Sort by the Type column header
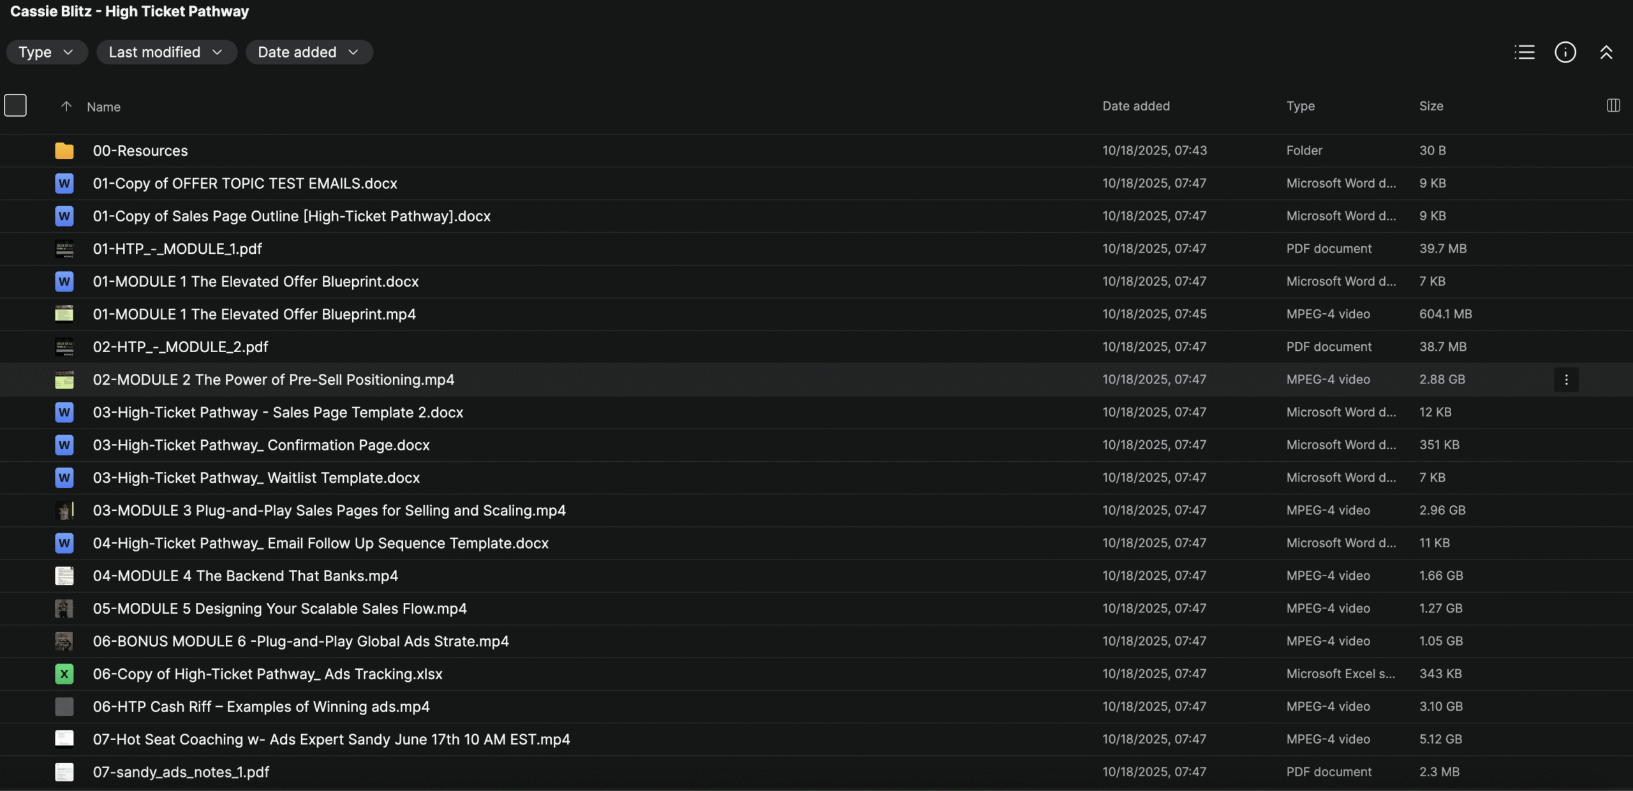This screenshot has height=791, width=1633. (x=1300, y=106)
